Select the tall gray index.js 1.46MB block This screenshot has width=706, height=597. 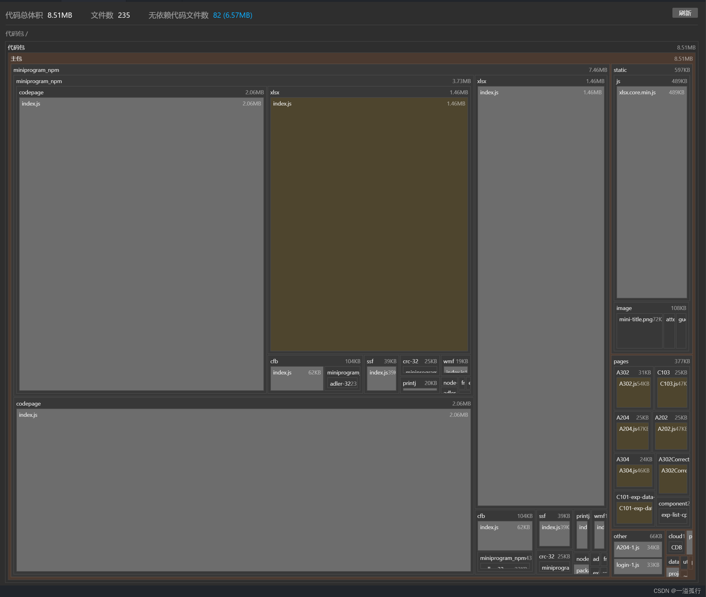point(541,296)
